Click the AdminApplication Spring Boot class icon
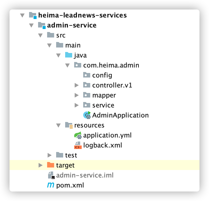Screen dimensions: 209x201 tap(87, 115)
